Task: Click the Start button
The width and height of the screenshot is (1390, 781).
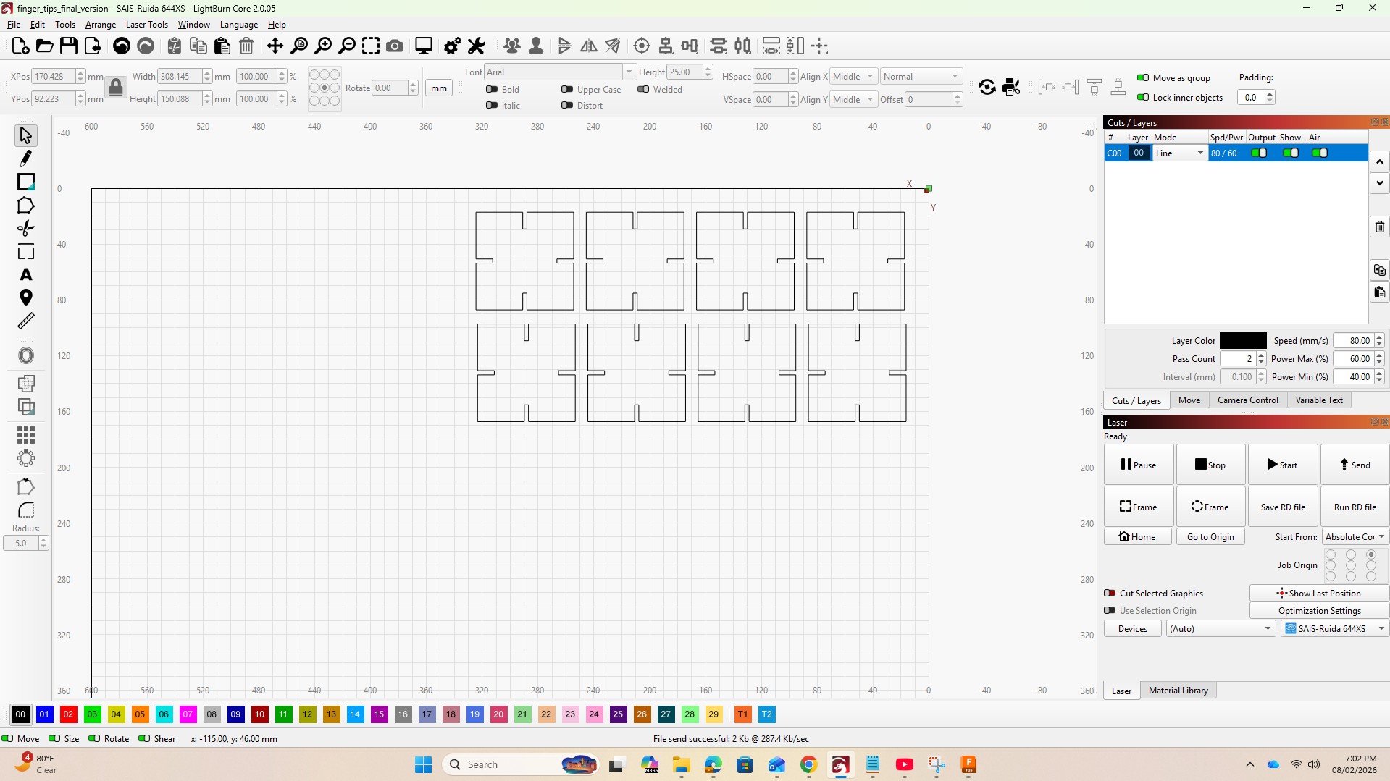Action: coord(1283,465)
